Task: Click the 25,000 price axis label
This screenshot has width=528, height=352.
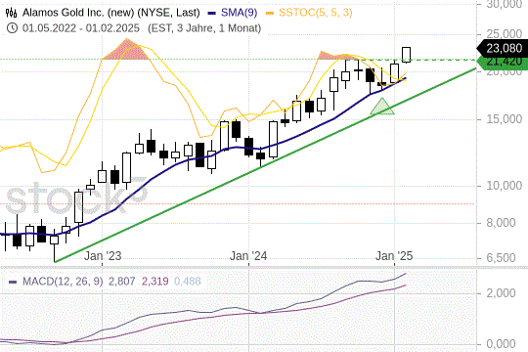Action: point(505,34)
